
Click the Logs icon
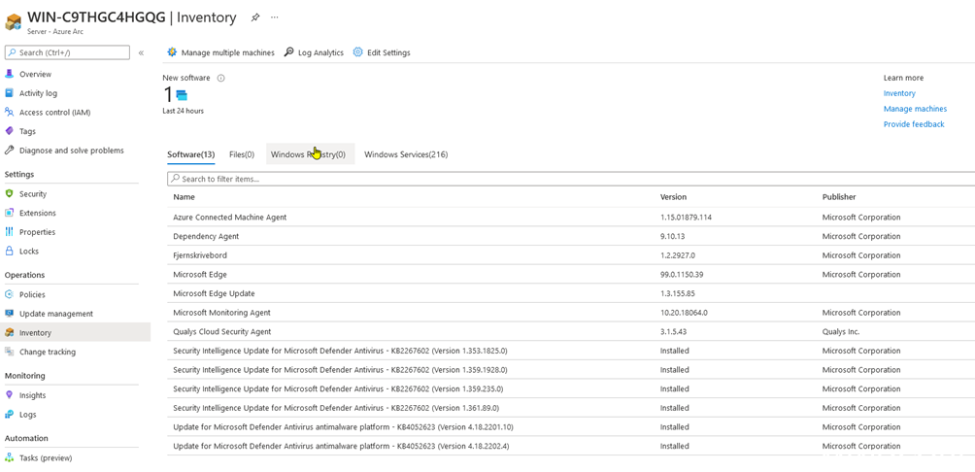click(x=9, y=415)
